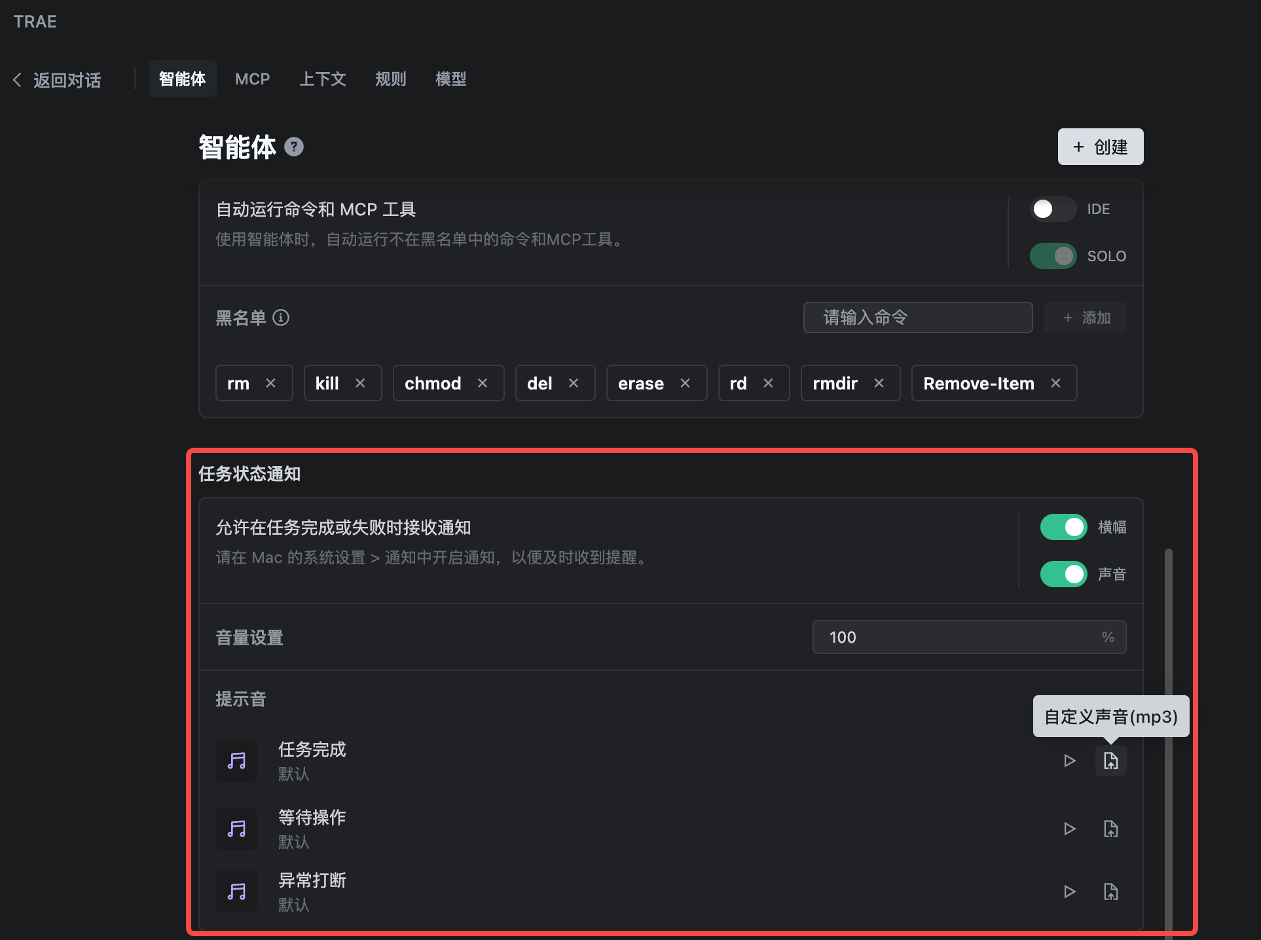This screenshot has width=1261, height=940.
Task: Turn off 声音 sound notifications
Action: click(x=1063, y=573)
